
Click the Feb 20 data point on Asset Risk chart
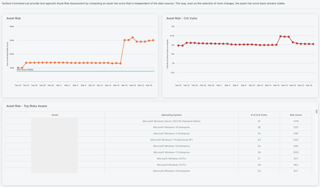(x=18, y=68)
